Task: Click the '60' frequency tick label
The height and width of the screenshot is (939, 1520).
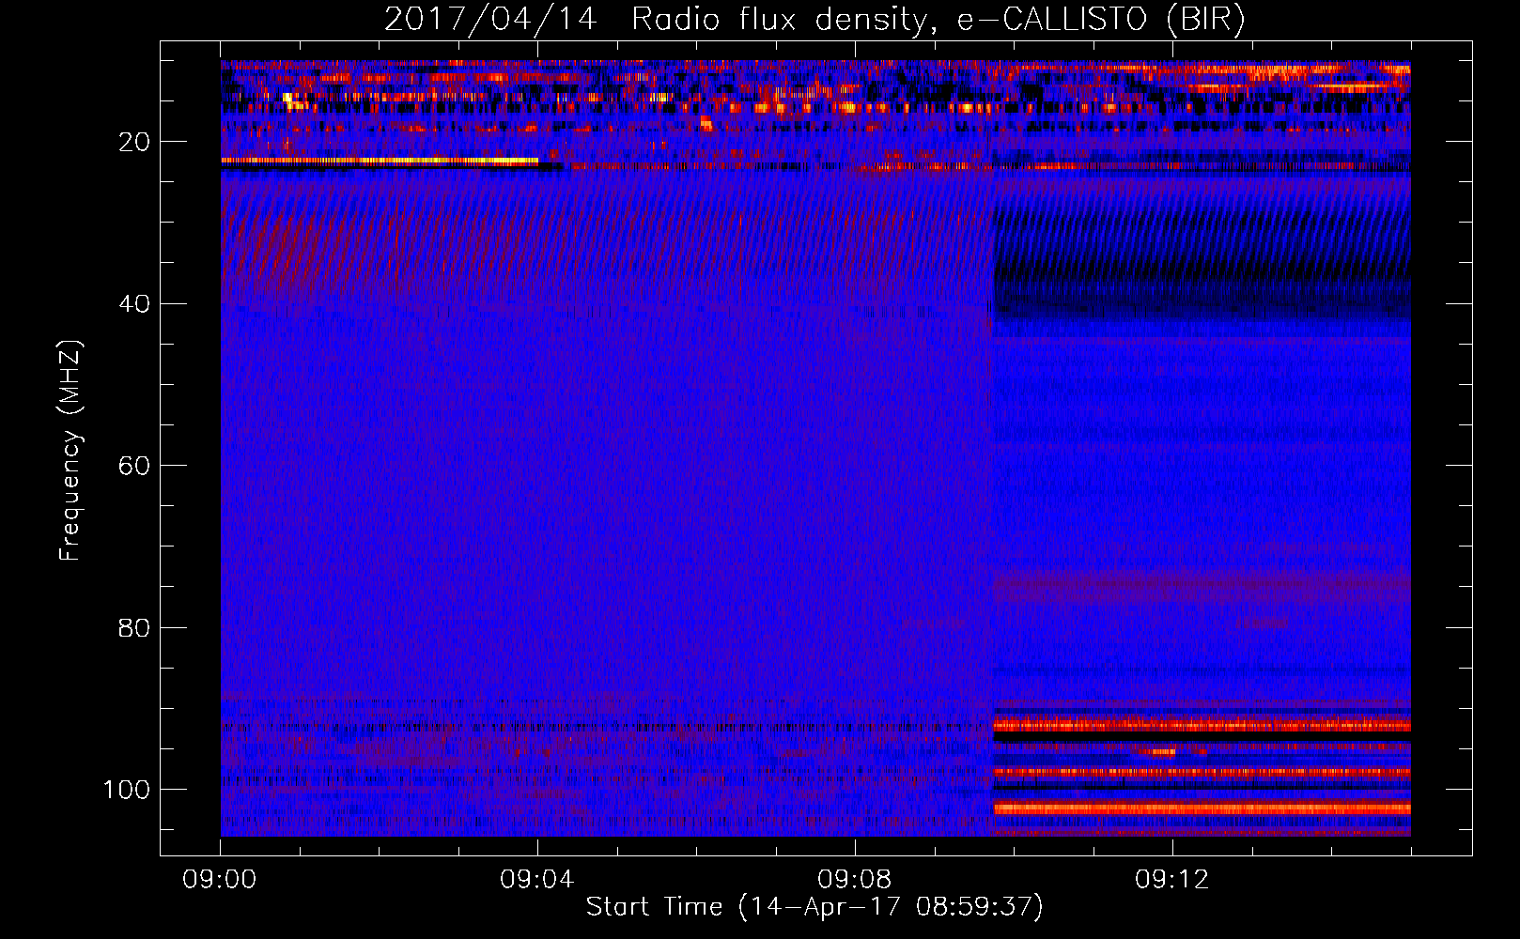Action: 135,466
